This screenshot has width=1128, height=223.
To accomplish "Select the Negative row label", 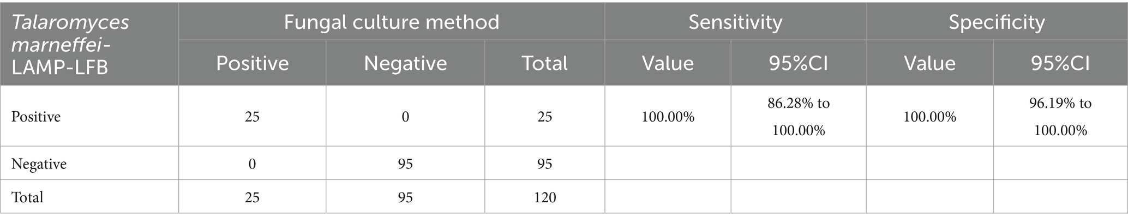I will pyautogui.click(x=39, y=164).
